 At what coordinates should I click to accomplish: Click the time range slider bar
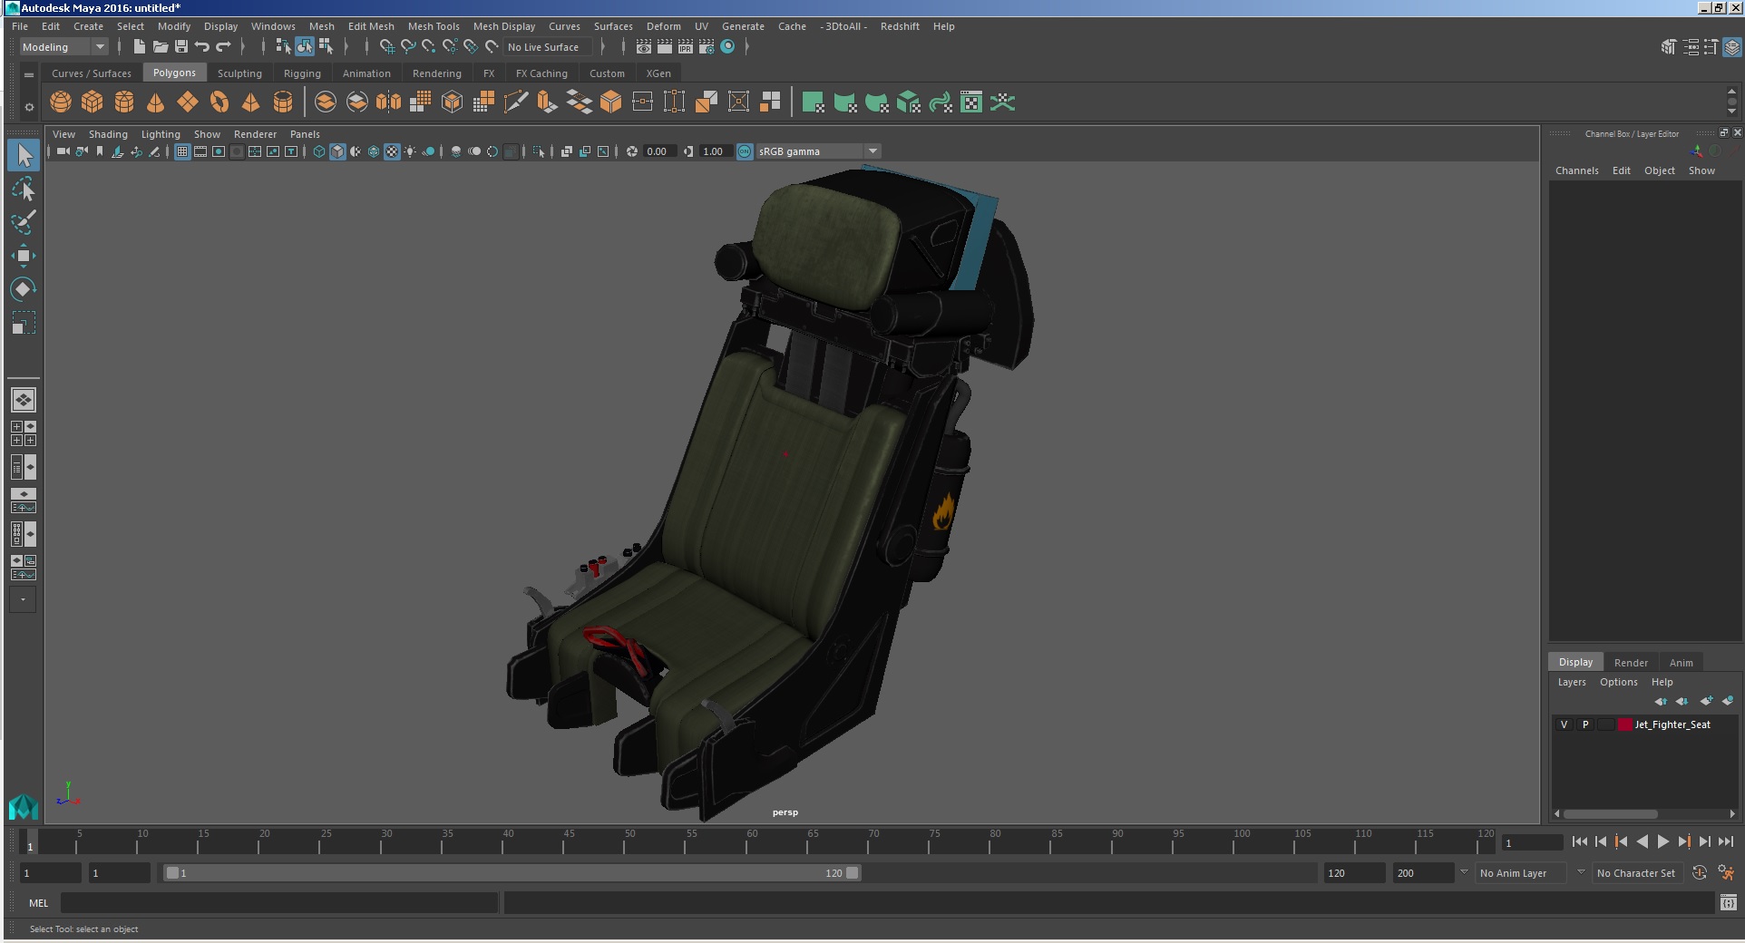[x=512, y=873]
